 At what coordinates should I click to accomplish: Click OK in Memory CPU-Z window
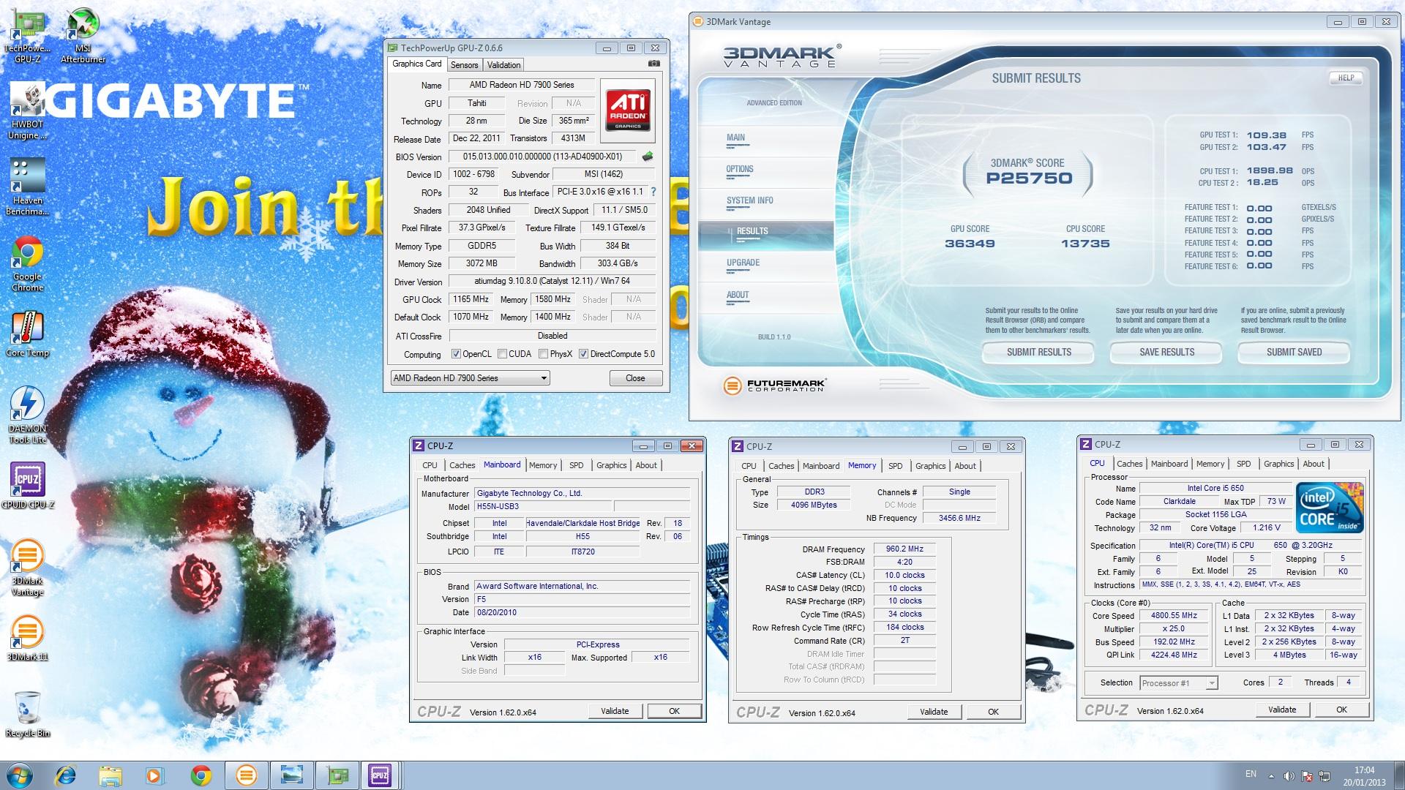[993, 712]
